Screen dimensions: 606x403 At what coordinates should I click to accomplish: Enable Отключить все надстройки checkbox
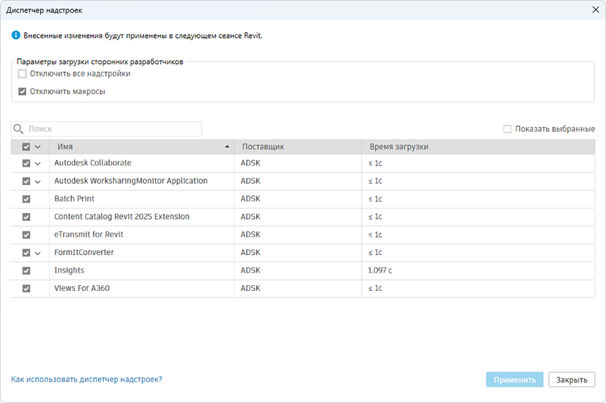click(x=22, y=74)
